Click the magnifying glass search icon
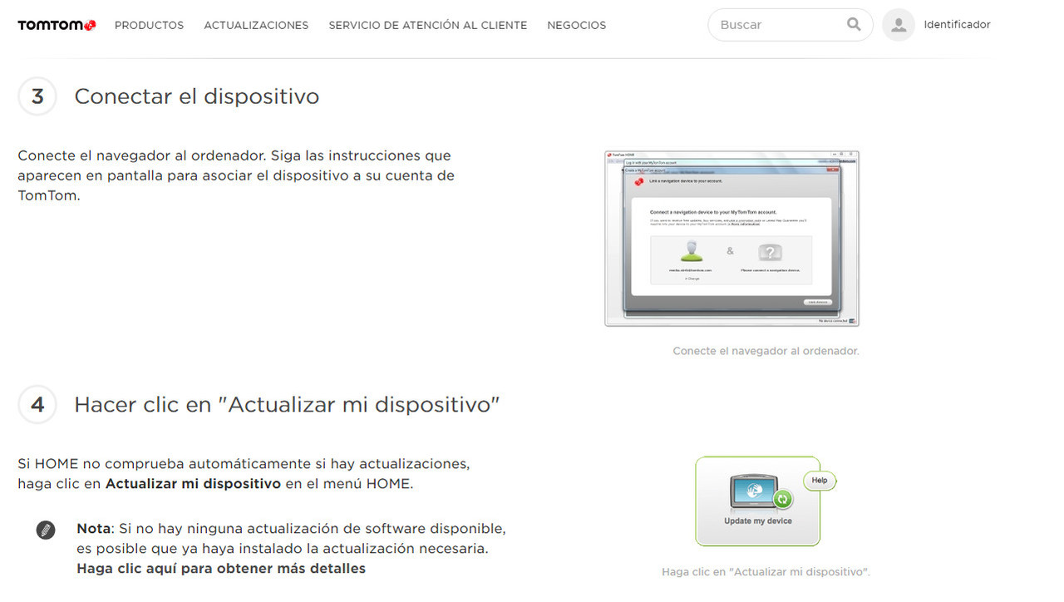Viewport: 1064px width, 602px height. coord(854,24)
